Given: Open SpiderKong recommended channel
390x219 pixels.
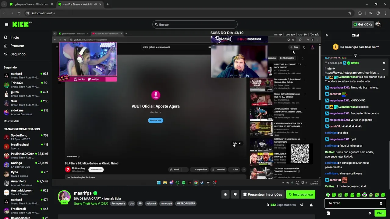Looking at the screenshot, I should pos(26,137).
